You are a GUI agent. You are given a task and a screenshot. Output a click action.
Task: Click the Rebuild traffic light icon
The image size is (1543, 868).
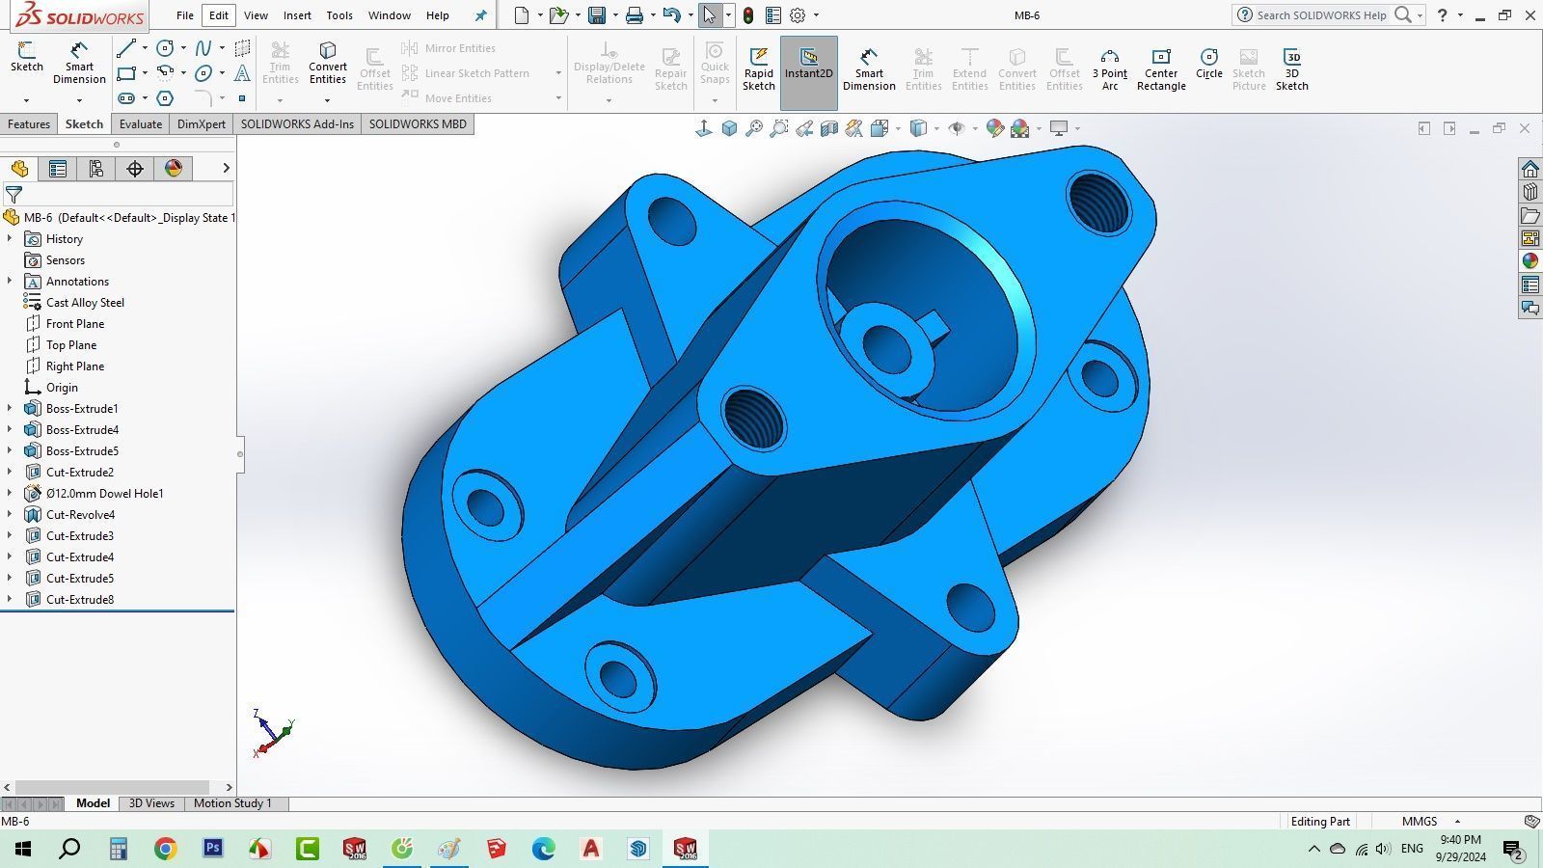748,15
